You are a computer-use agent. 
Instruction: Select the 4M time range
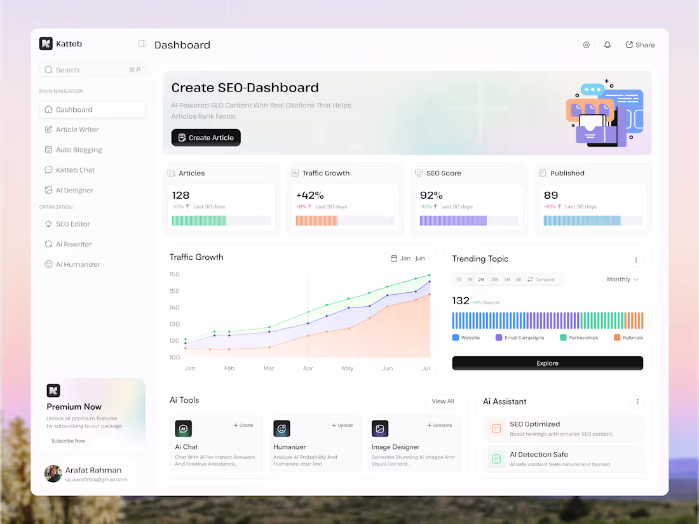click(x=507, y=280)
